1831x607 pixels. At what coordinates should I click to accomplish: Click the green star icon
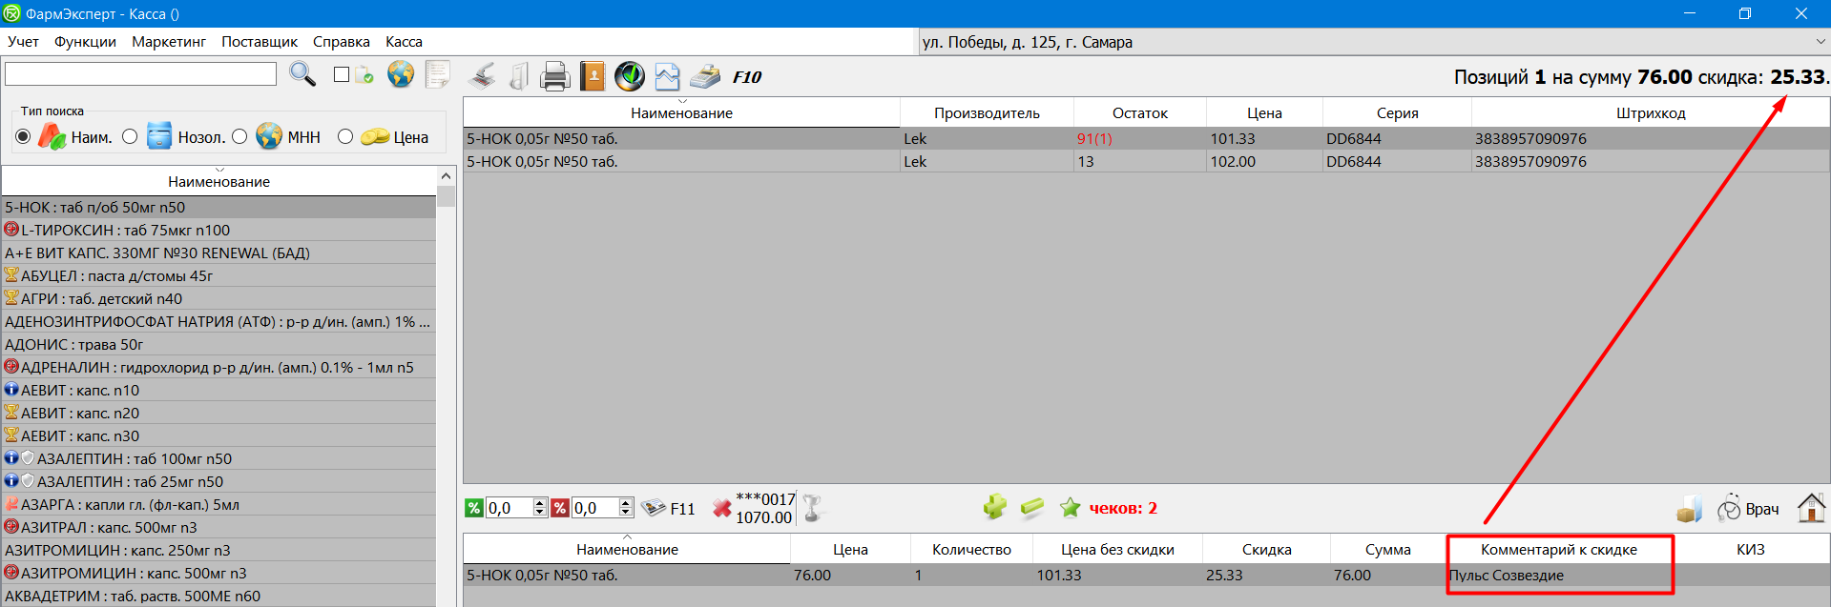click(x=1070, y=507)
